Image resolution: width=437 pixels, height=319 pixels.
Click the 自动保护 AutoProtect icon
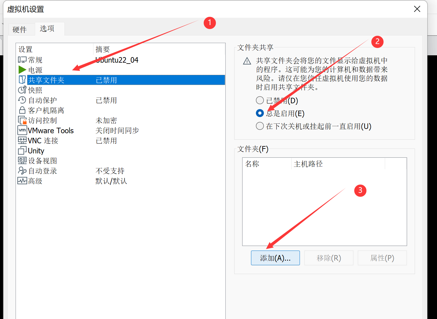[x=22, y=100]
